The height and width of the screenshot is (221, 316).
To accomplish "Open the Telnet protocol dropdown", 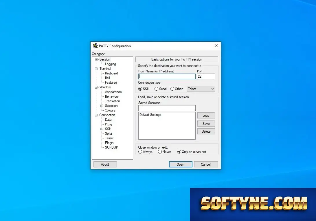I will pos(201,89).
